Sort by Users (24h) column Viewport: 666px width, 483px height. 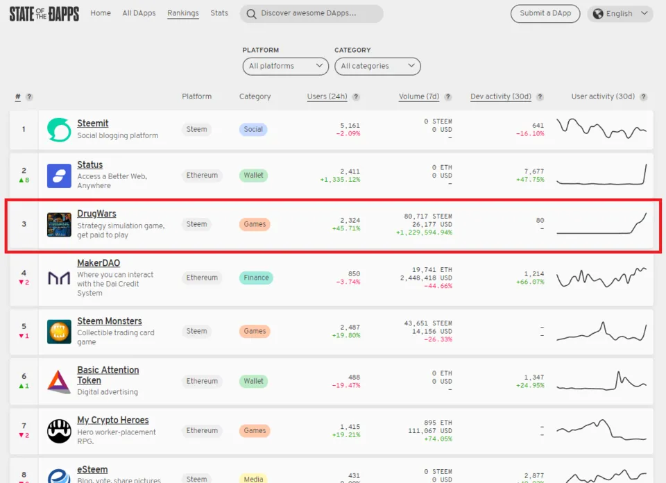[327, 96]
